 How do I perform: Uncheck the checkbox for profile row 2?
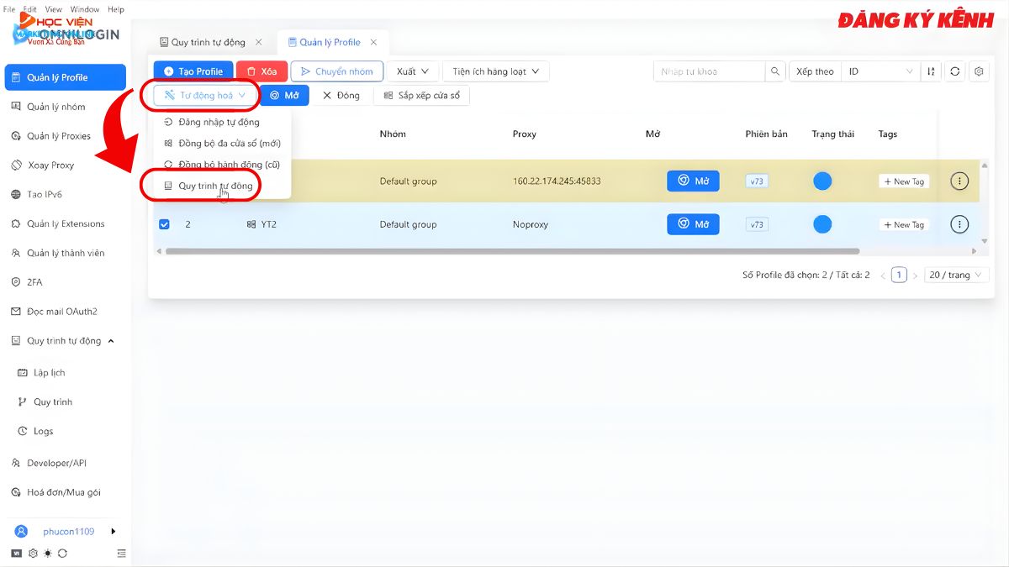coord(162,224)
